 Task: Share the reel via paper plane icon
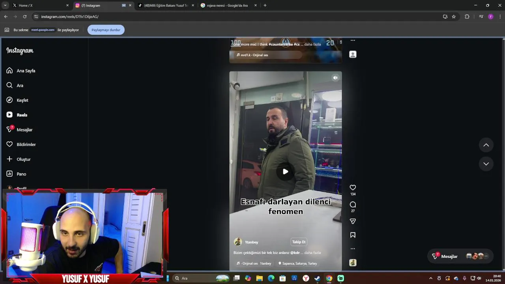[x=353, y=221]
